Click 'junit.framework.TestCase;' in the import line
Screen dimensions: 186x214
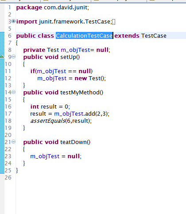(x=75, y=22)
